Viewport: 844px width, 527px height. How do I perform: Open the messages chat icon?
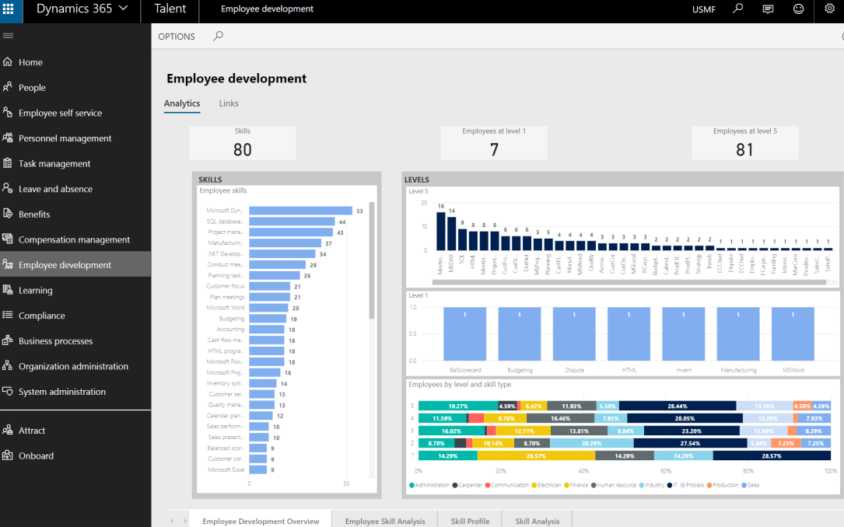[769, 9]
